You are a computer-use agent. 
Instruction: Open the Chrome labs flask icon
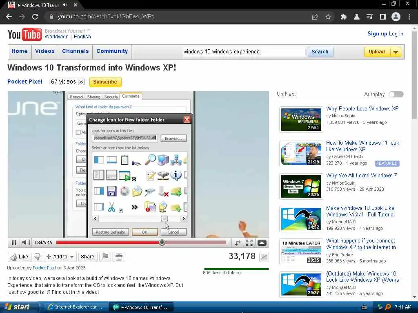point(356,17)
